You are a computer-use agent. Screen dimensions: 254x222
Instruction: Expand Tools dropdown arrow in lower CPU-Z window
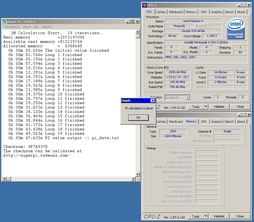click(206, 216)
